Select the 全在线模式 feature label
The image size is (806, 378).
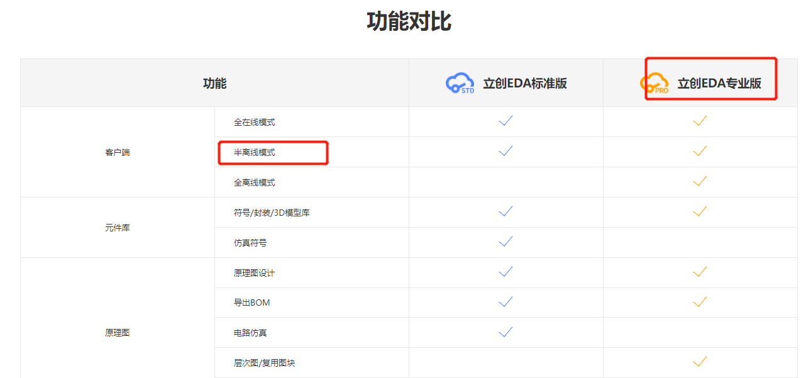(x=255, y=122)
